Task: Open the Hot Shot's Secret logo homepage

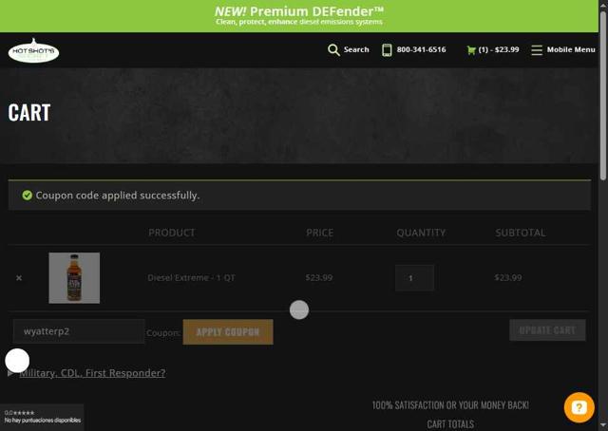Action: (x=34, y=50)
